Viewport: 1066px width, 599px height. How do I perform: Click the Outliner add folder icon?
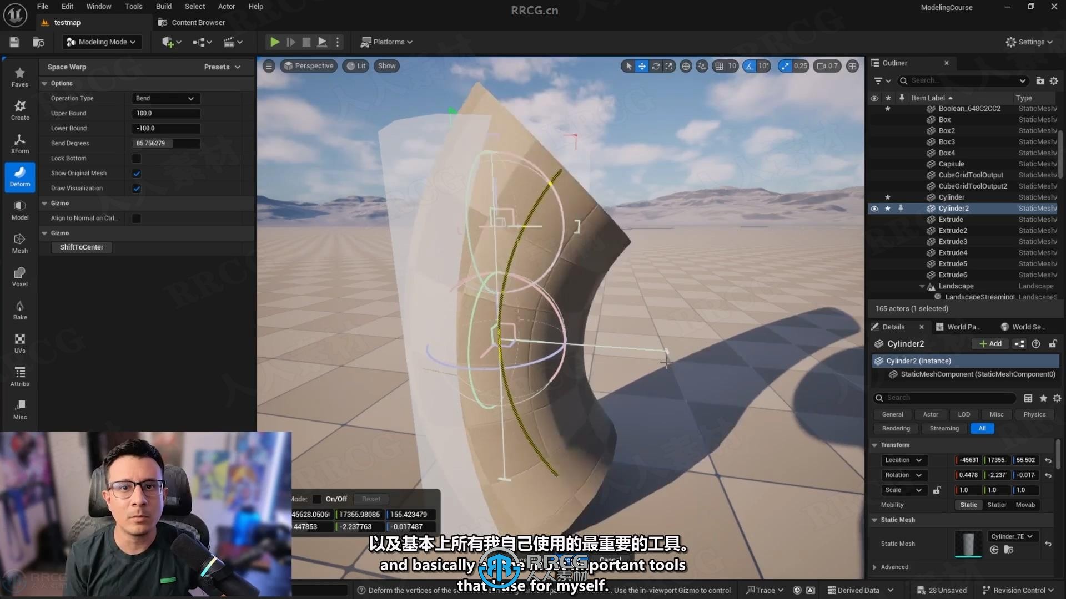[x=1040, y=81]
